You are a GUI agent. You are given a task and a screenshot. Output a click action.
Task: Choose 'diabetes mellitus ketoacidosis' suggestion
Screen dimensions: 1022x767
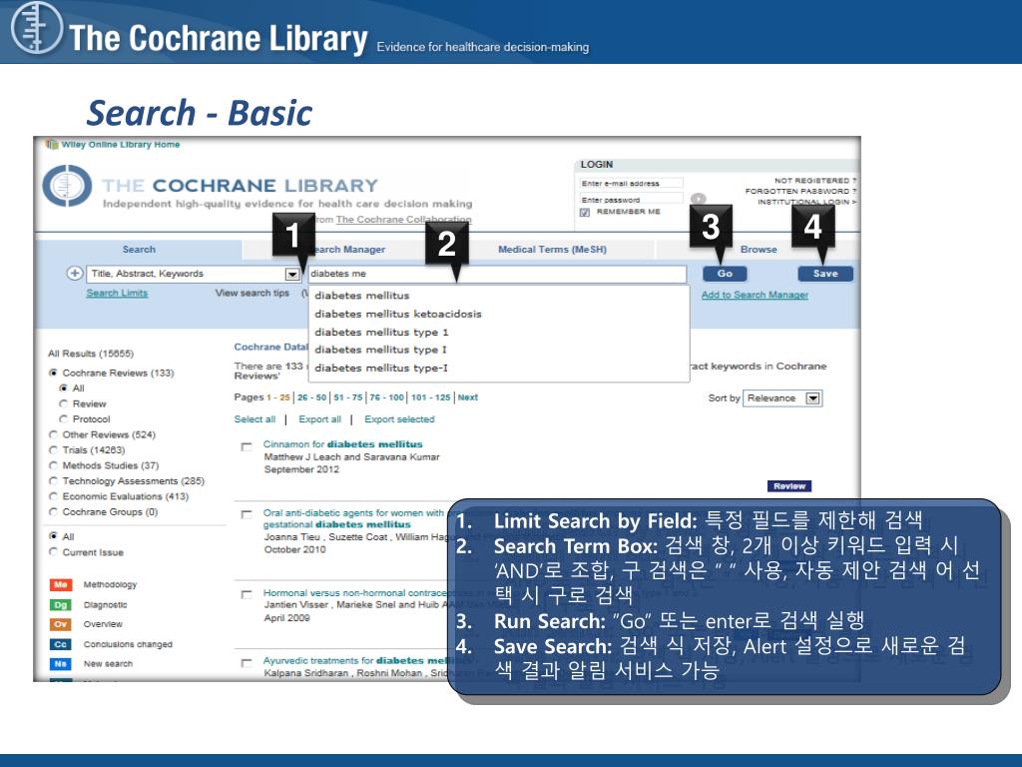click(398, 314)
